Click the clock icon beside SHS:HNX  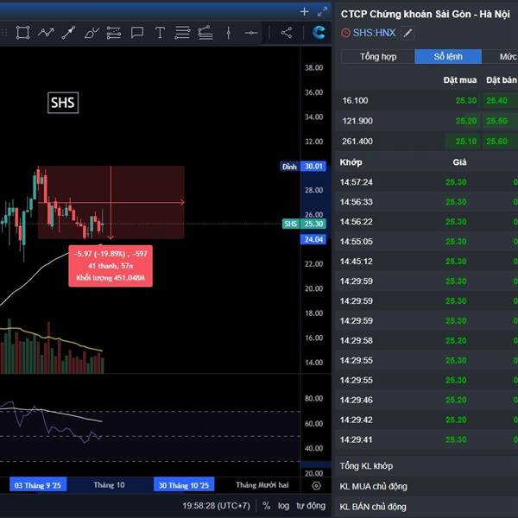[x=345, y=33]
